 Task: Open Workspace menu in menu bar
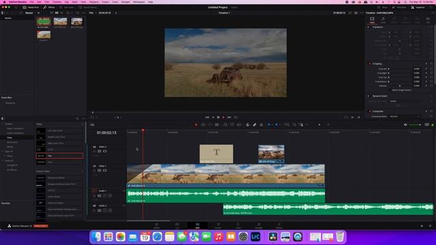pyautogui.click(x=139, y=1)
